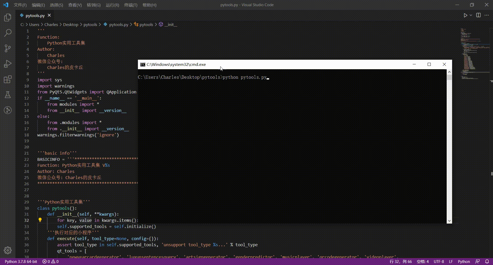Click the cmd window scrollbar up arrow
Viewport: 493px width, 265px height.
click(x=449, y=72)
